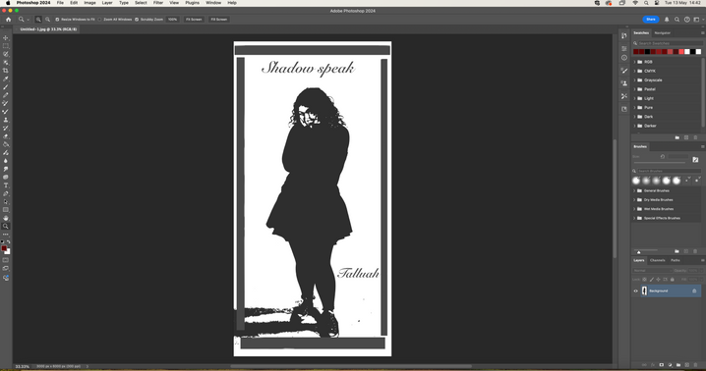
Task: Open the Plugins menu
Action: [x=193, y=3]
